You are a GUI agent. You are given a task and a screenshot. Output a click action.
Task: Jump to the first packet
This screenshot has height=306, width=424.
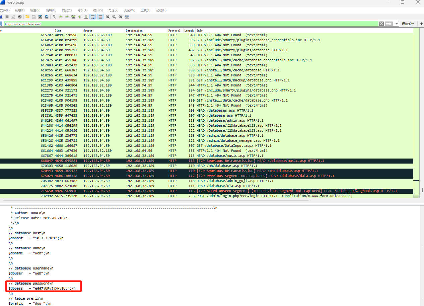(x=80, y=17)
